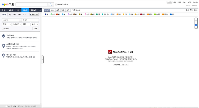The image size is (199, 108).
Task: Select line 6 (6호선) brown icon
Action: (x=74, y=14)
